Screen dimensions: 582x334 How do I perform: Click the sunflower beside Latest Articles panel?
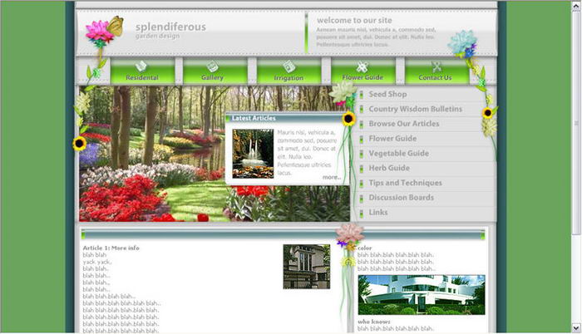coord(349,119)
